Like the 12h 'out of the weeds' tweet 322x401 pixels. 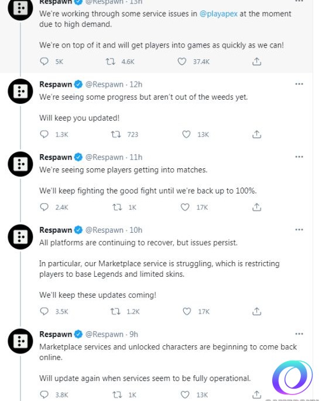186,134
